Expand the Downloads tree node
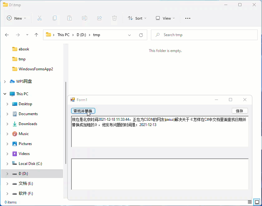This screenshot has height=206, width=262. pyautogui.click(x=7, y=124)
